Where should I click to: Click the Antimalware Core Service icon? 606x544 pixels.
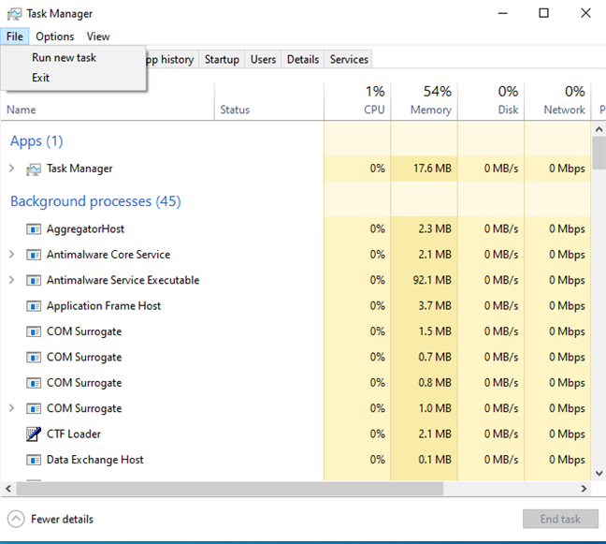34,255
